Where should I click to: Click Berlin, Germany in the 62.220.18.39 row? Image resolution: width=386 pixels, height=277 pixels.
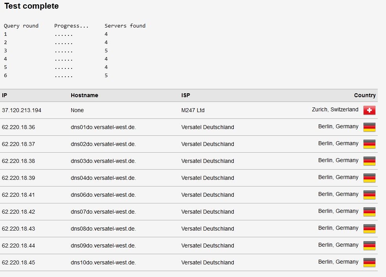pos(338,177)
